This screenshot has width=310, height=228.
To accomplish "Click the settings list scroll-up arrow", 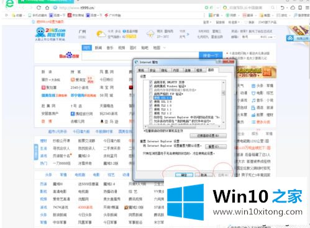I will coord(224,82).
